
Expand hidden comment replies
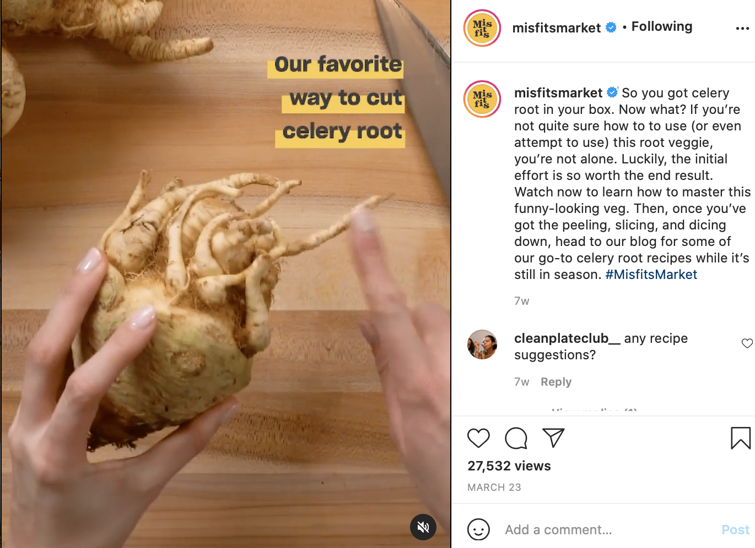point(594,410)
